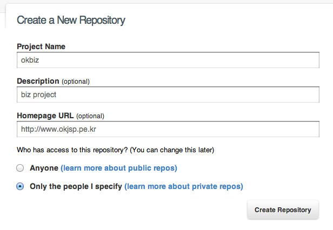Click the Project Name label
Screen dimensions: 333x230
click(x=41, y=46)
